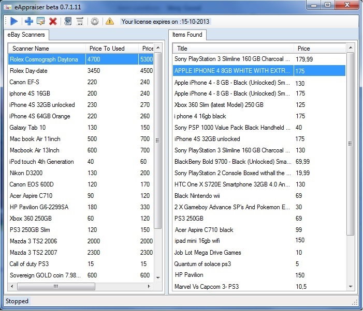
Task: Select iPod touch 4th Generation scanner
Action: click(x=81, y=162)
